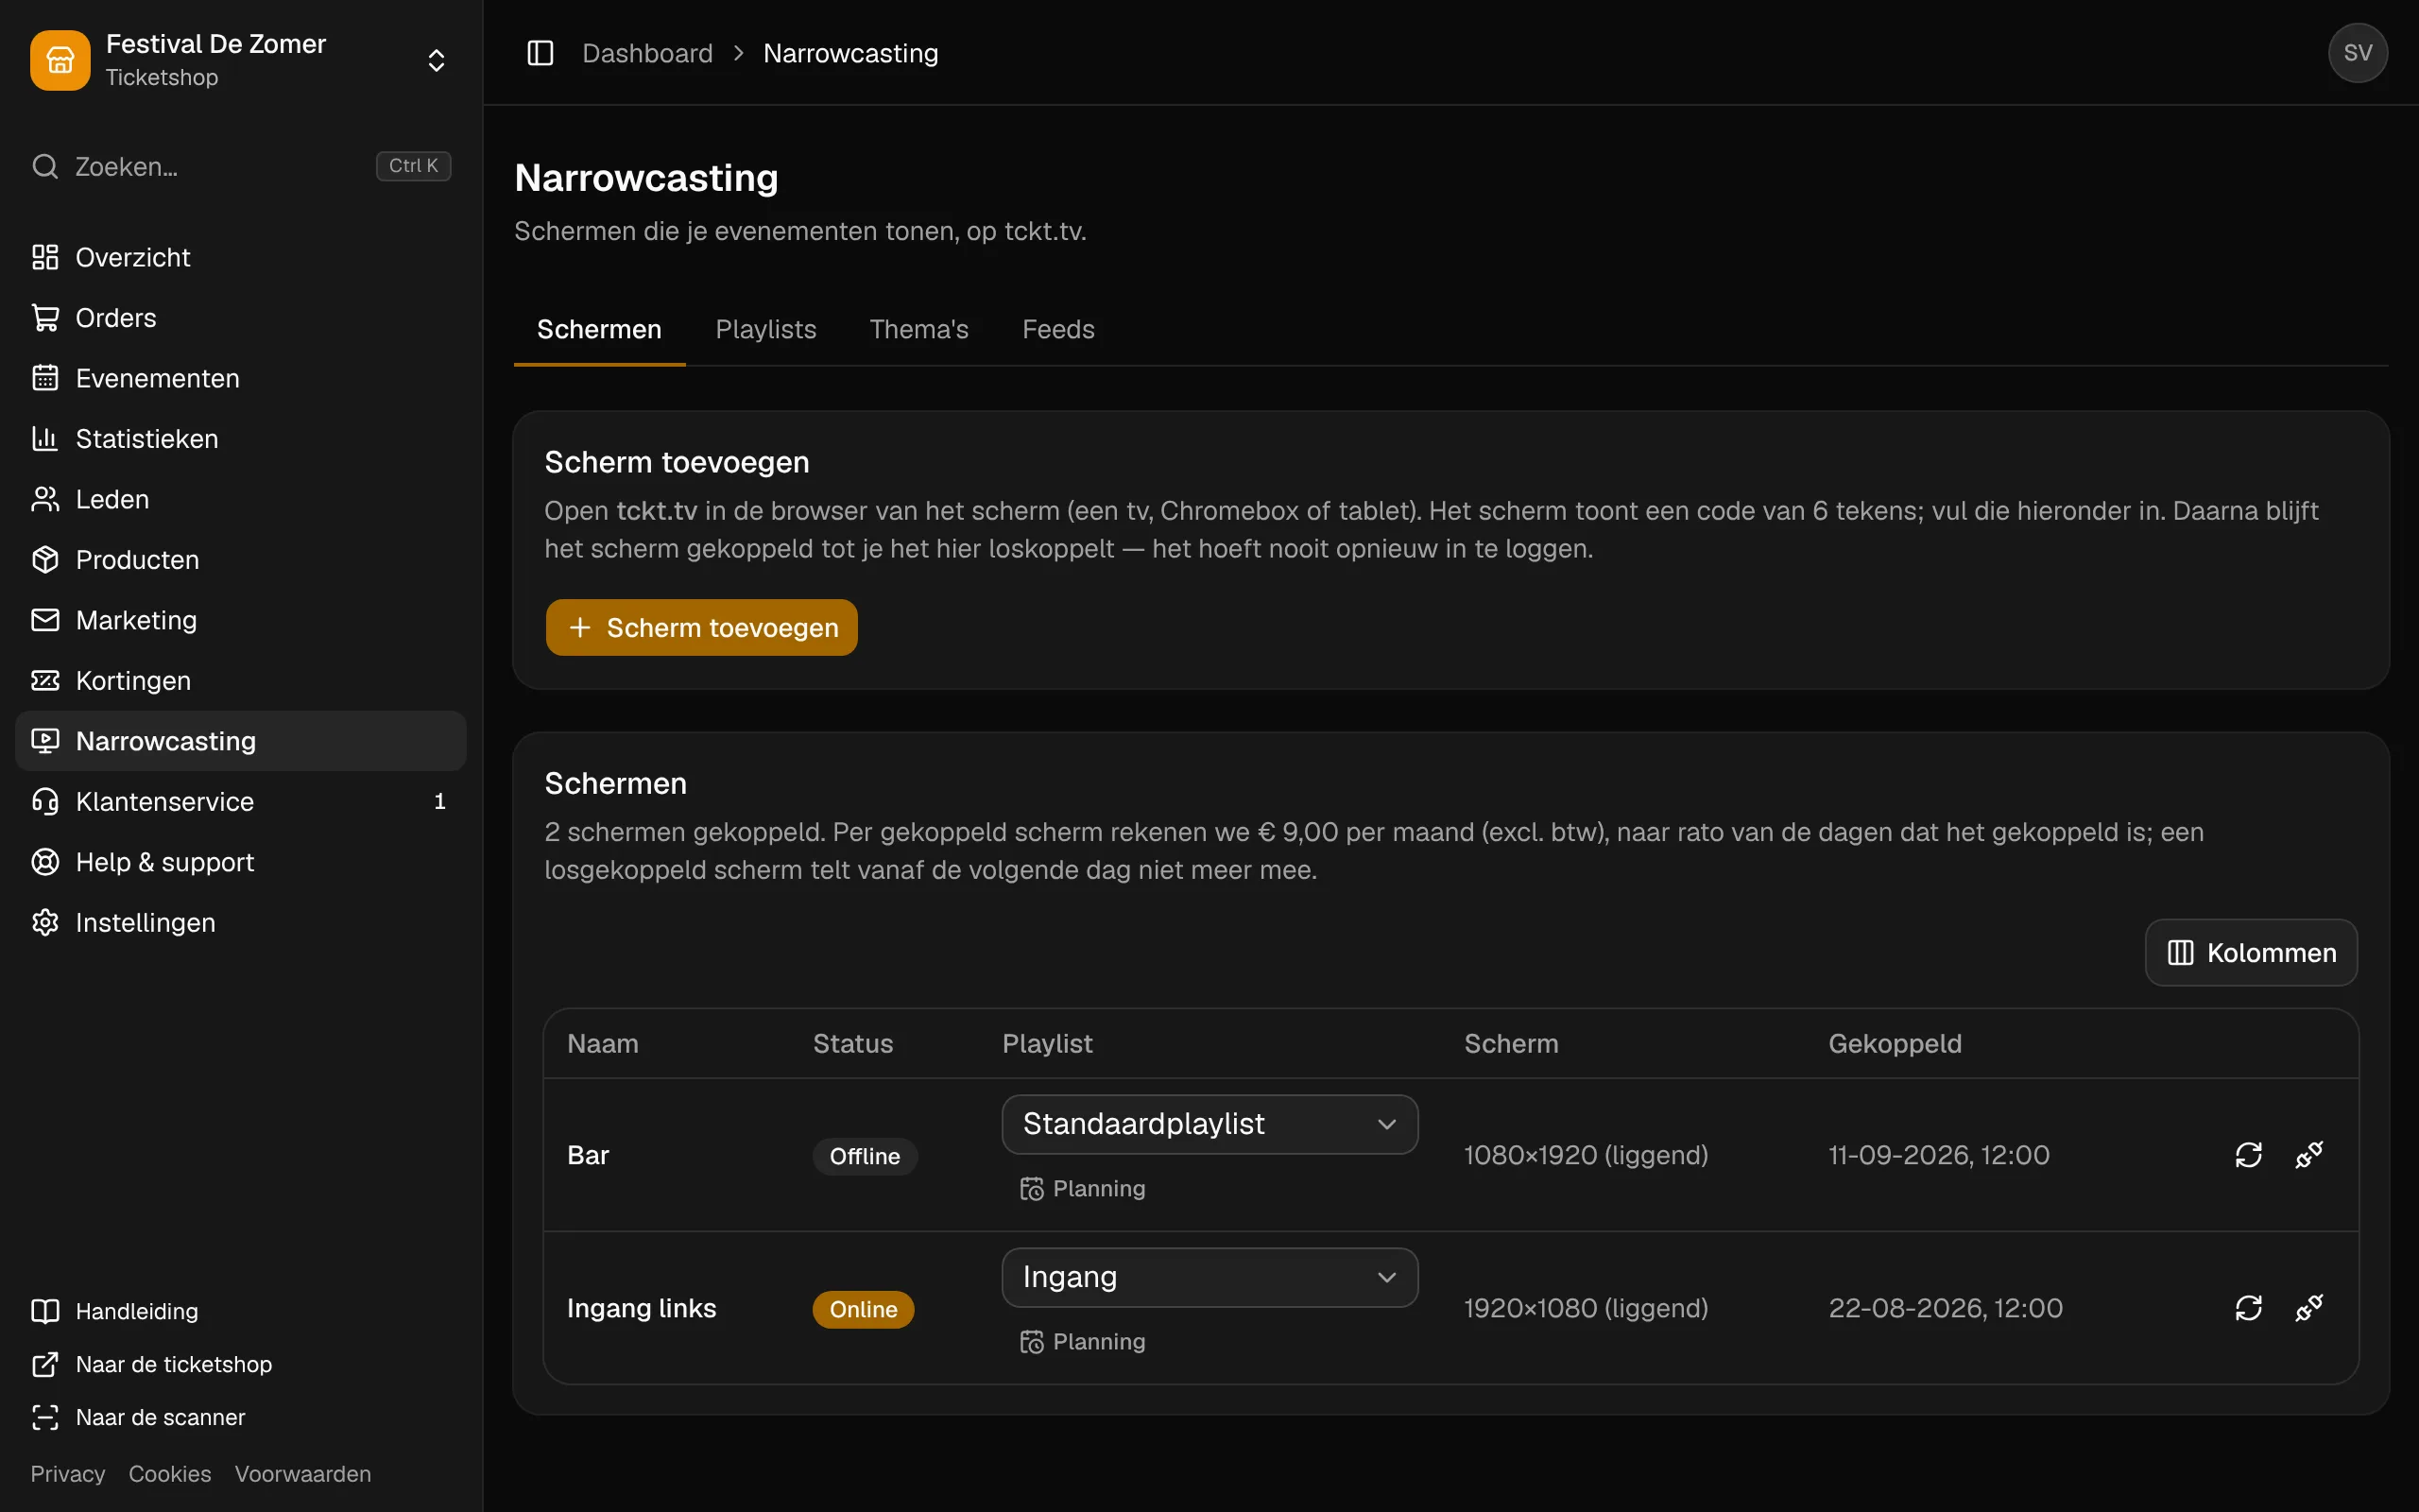Open Marketing in the sidebar
This screenshot has height=1512, width=2419.
[x=241, y=620]
